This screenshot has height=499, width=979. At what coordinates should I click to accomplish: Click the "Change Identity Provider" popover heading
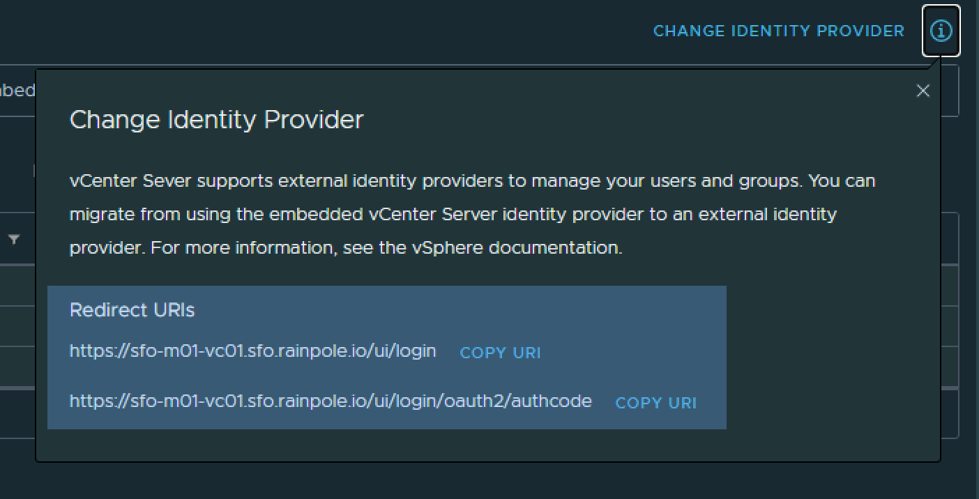point(216,120)
